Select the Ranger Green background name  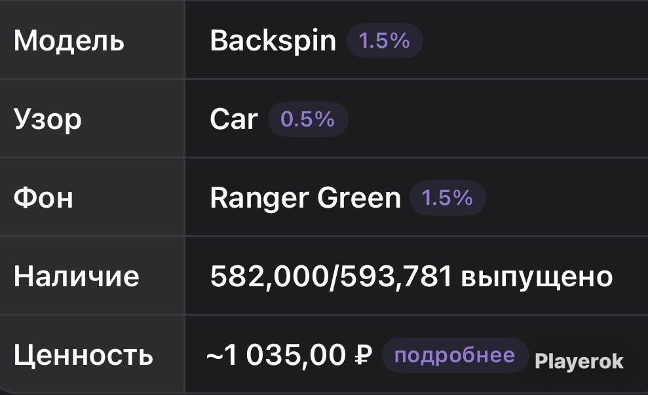pyautogui.click(x=305, y=198)
